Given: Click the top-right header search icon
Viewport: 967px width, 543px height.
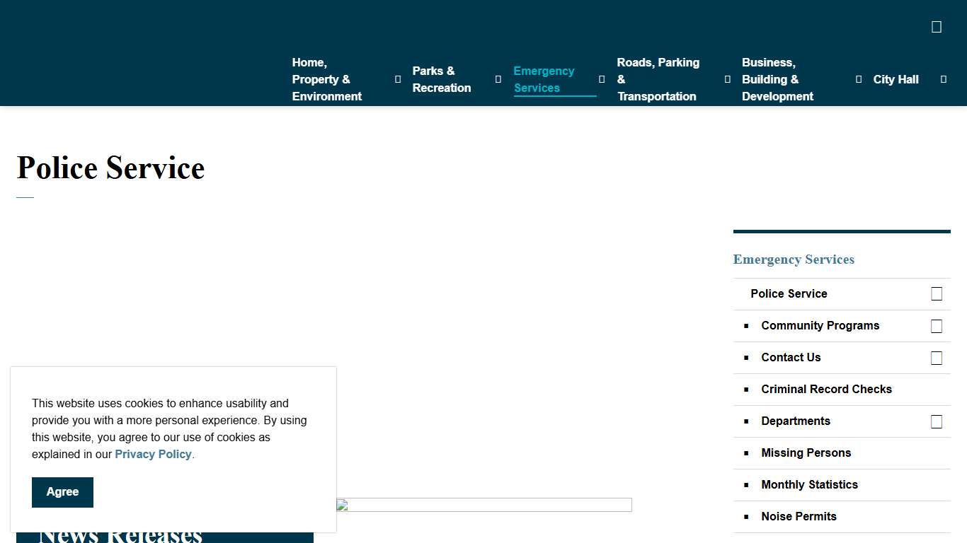Looking at the screenshot, I should coord(936,27).
